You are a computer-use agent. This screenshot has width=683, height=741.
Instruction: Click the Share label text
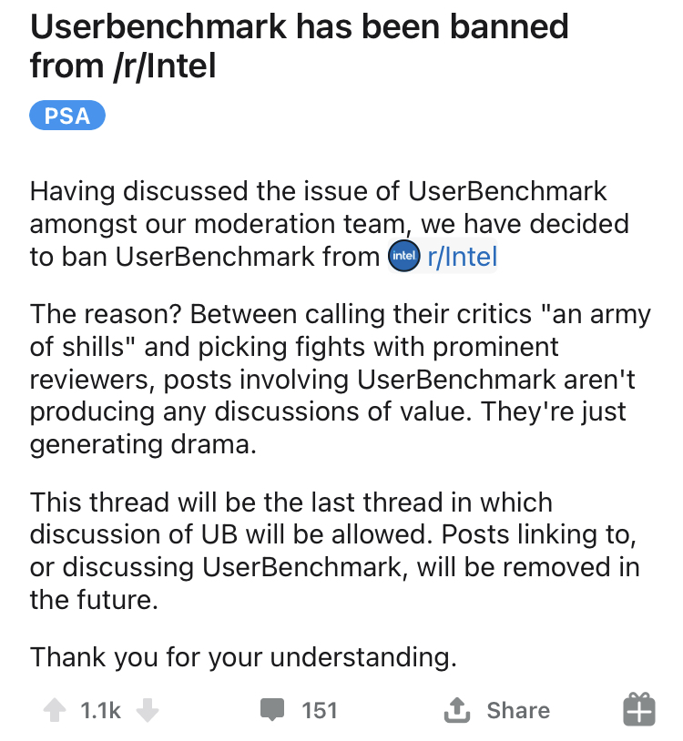tap(518, 710)
